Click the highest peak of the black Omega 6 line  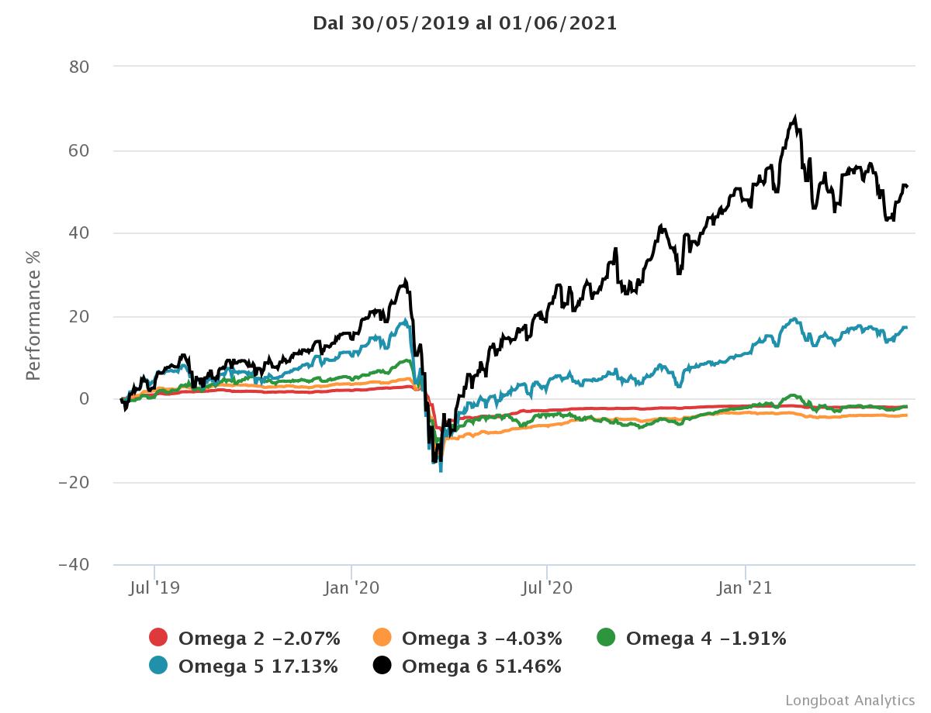pos(794,119)
